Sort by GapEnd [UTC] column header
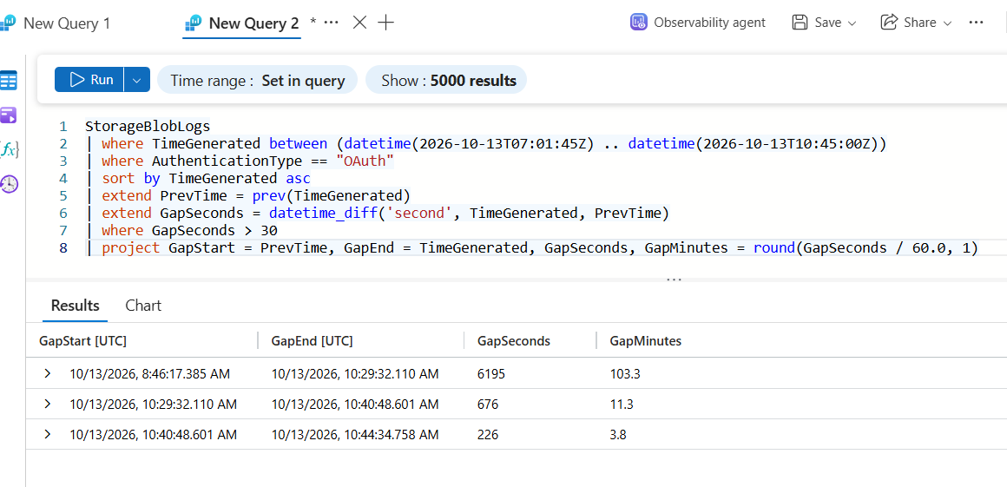The width and height of the screenshot is (1007, 487). click(x=313, y=341)
